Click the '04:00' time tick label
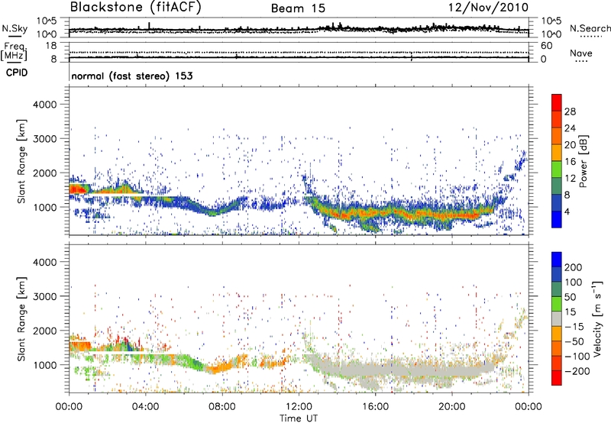The image size is (611, 423). pyautogui.click(x=145, y=407)
